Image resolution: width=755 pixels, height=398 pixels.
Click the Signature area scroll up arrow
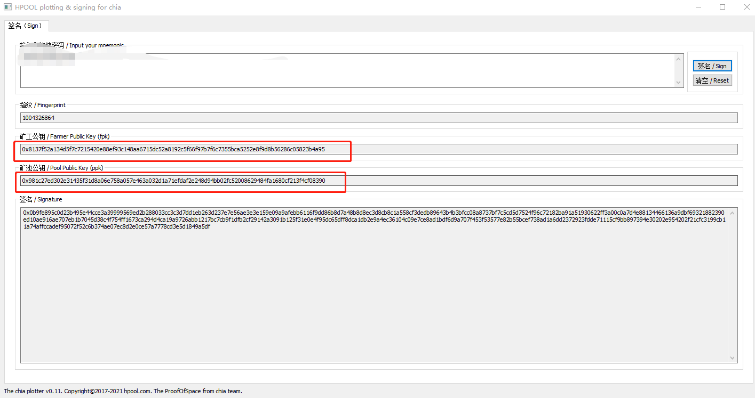click(732, 213)
